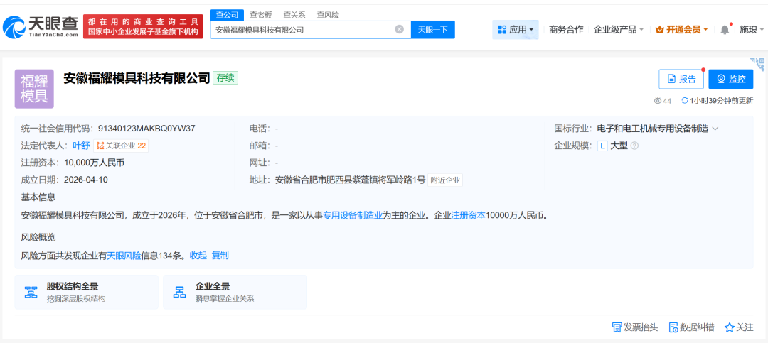Click 关注 to follow the company

click(739, 327)
